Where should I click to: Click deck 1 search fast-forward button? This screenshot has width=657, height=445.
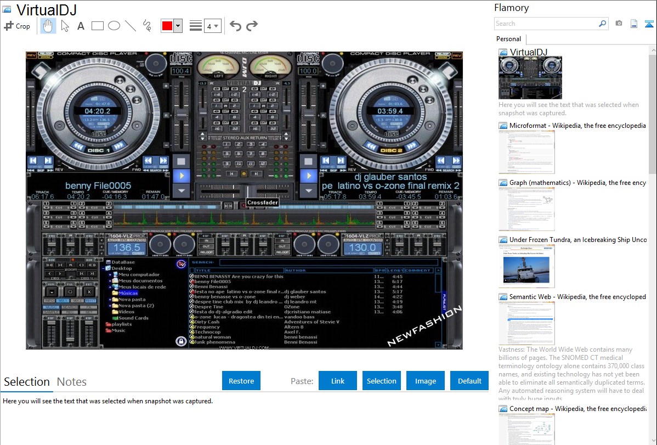(163, 160)
